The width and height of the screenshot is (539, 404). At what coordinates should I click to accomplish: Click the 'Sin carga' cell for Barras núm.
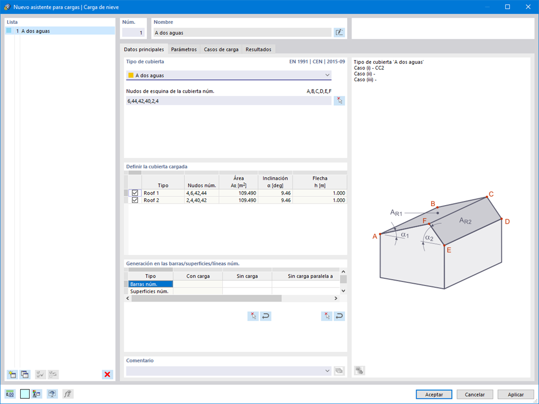(x=247, y=284)
